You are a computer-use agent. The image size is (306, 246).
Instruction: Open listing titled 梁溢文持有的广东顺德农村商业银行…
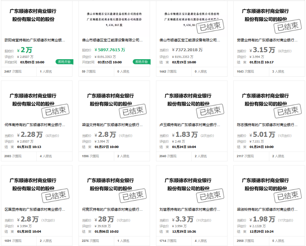click(112, 125)
